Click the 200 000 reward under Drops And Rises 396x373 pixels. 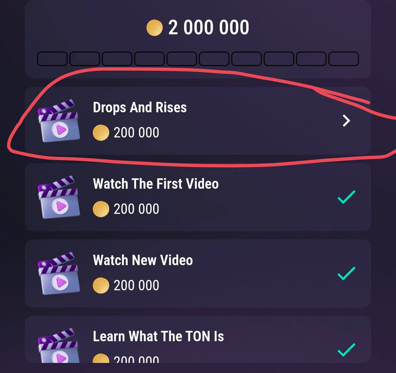click(x=136, y=133)
